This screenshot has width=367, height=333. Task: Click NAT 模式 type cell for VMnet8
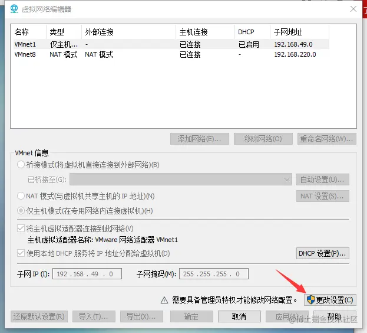(64, 54)
